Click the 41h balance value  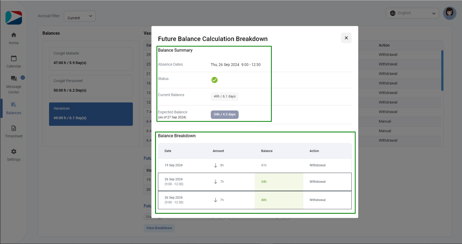coord(264,166)
